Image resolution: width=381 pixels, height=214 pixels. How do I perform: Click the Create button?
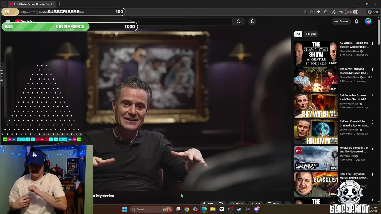tap(341, 21)
